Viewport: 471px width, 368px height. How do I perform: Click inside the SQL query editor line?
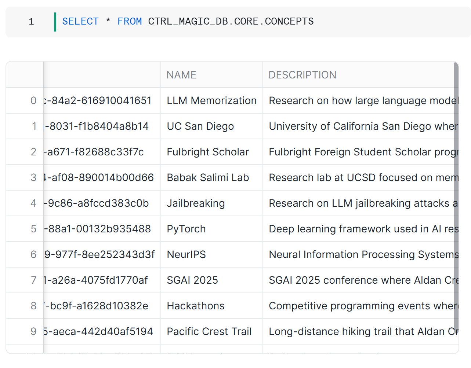pos(220,22)
